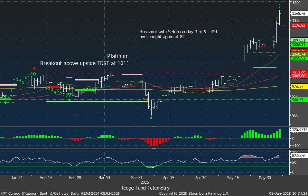
Task: Select the last price label 1168.76
Action: (298, 13)
